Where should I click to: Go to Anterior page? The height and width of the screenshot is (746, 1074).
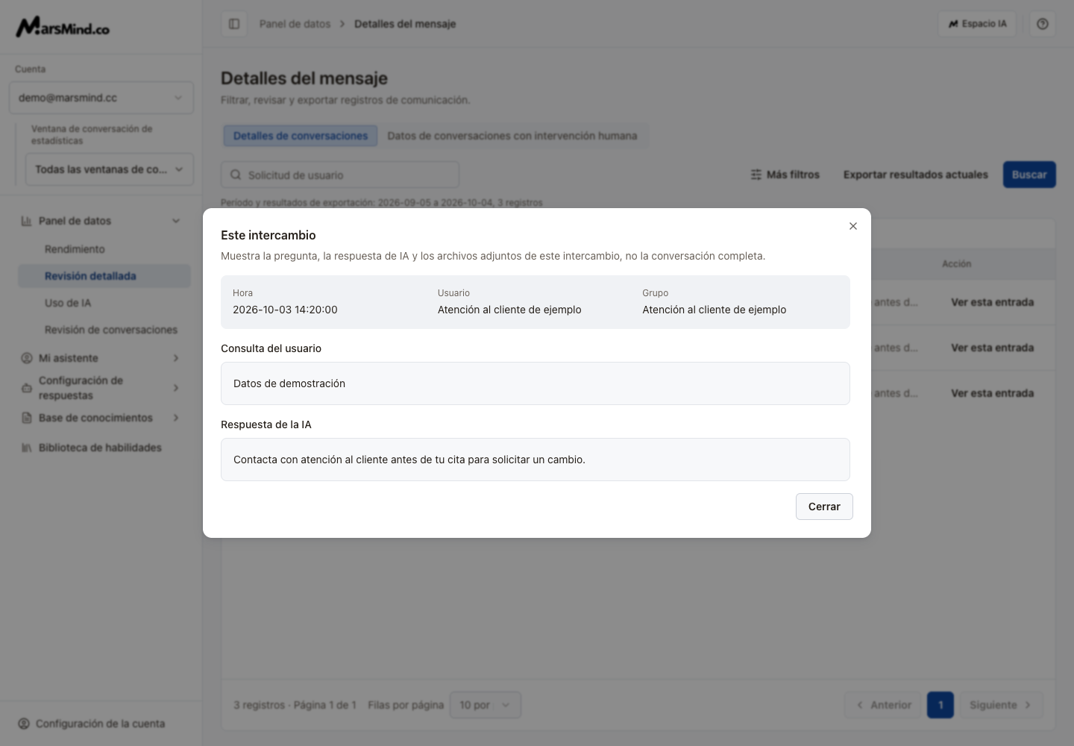point(883,705)
